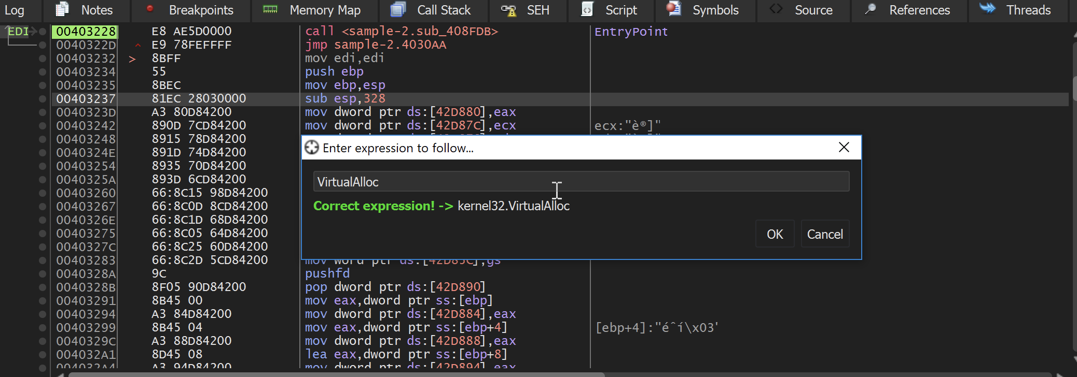
Task: Click the Source tab code brackets icon
Action: pyautogui.click(x=776, y=9)
